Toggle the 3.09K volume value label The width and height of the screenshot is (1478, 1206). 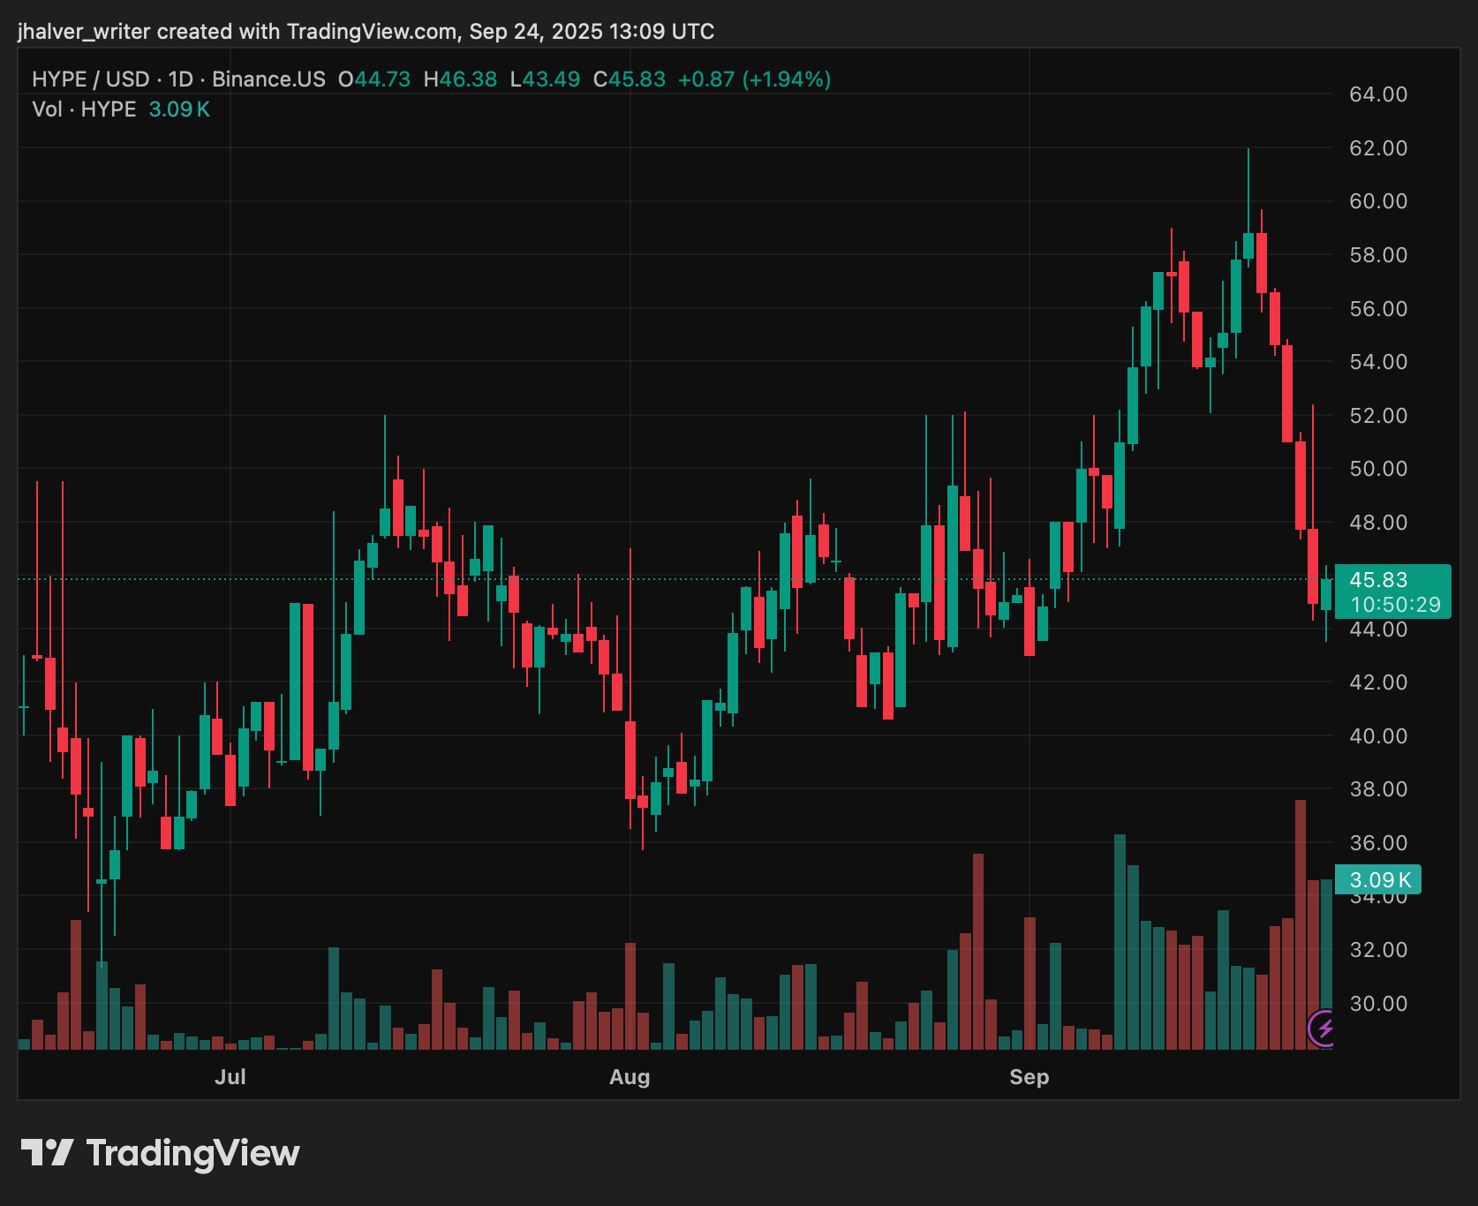(x=1383, y=879)
